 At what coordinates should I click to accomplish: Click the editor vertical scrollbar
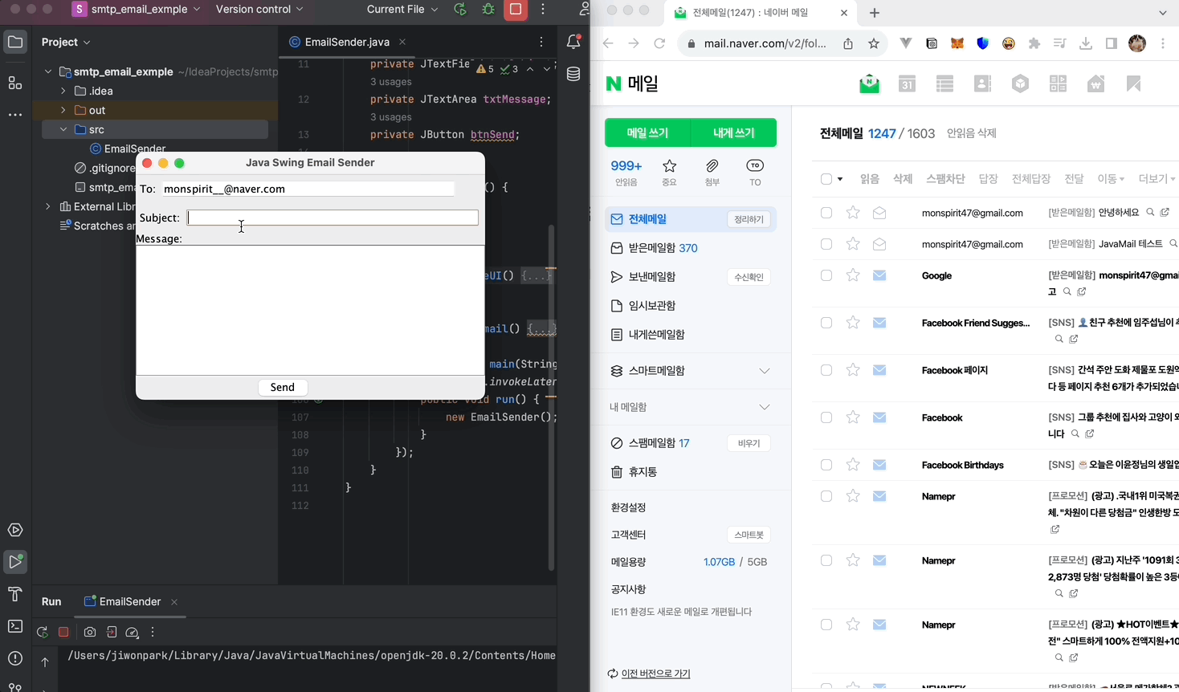coord(551,397)
